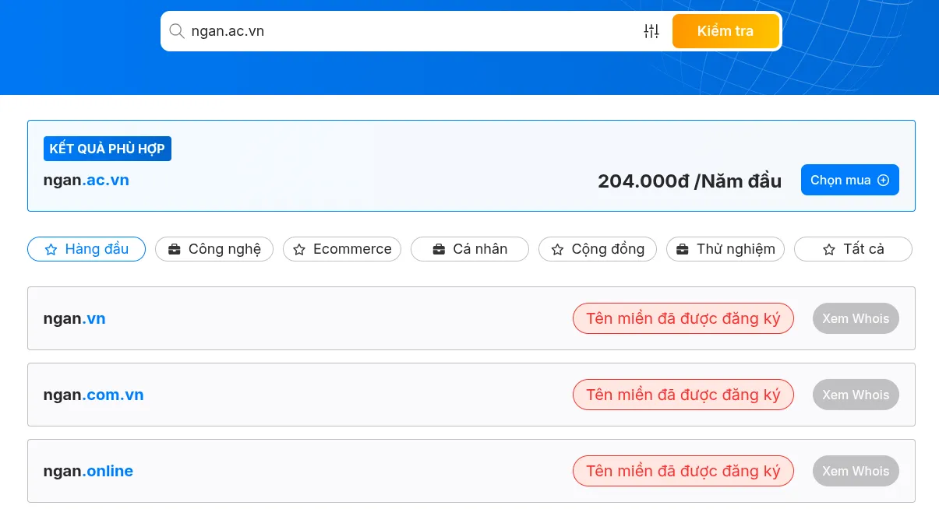Click the star icon on Ecommerce
This screenshot has height=509, width=939.
coord(299,250)
